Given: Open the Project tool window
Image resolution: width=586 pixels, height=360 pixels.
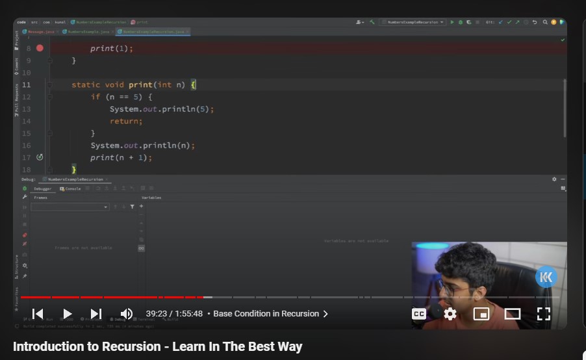Looking at the screenshot, I should pos(16,40).
